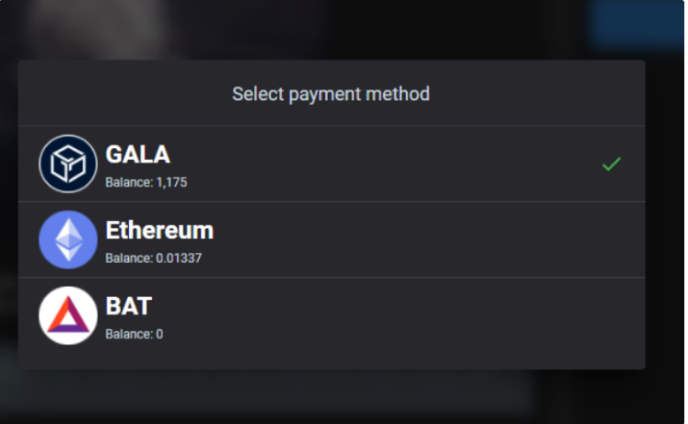The width and height of the screenshot is (688, 424).
Task: Click the BAT token name text
Action: (x=129, y=306)
